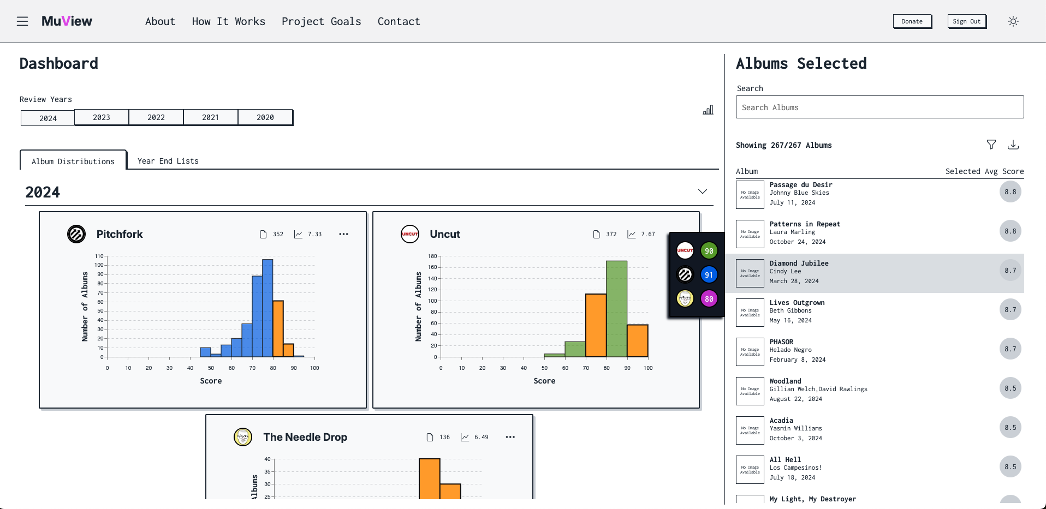The width and height of the screenshot is (1046, 509).
Task: Click The Needle Drop avatar in popup
Action: 685,298
